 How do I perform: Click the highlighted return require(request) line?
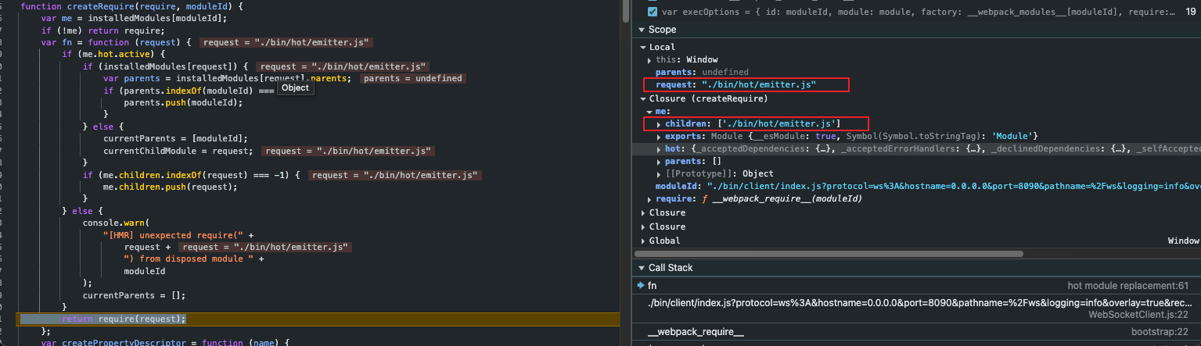(125, 319)
